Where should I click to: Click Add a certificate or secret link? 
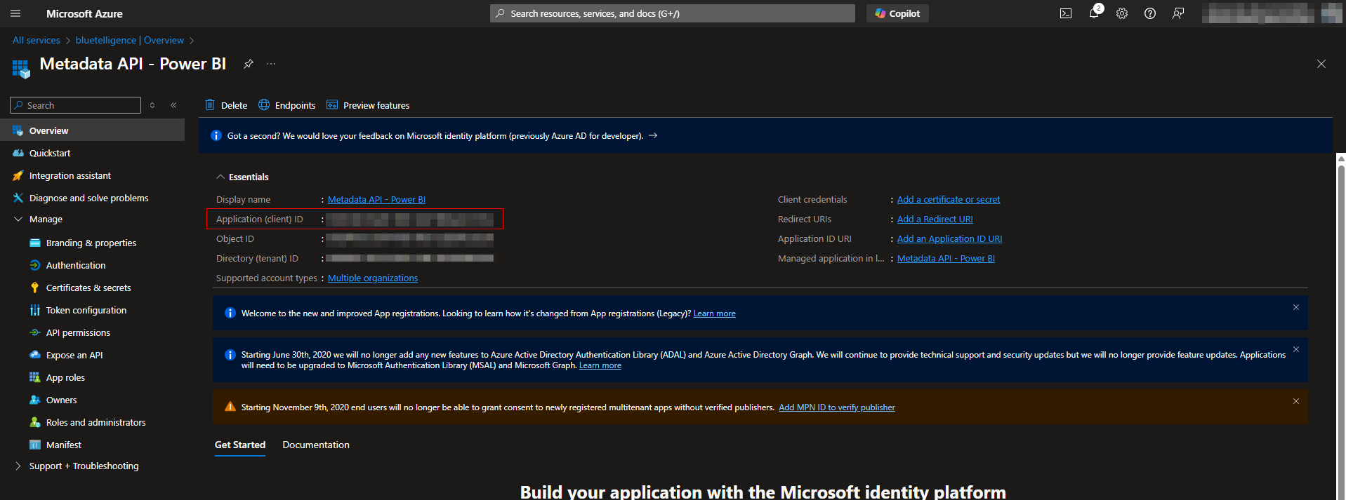coord(949,200)
